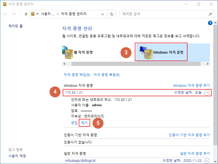Click left arrow of horizontal scrollbar

point(64,64)
